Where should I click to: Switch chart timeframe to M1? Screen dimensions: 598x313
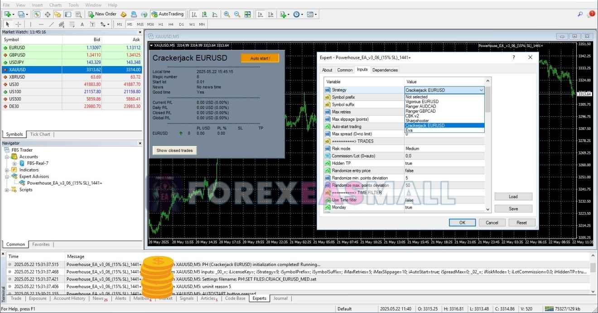point(120,24)
